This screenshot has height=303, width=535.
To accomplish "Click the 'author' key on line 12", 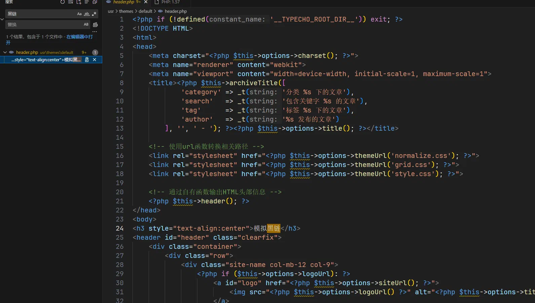I will 197,119.
